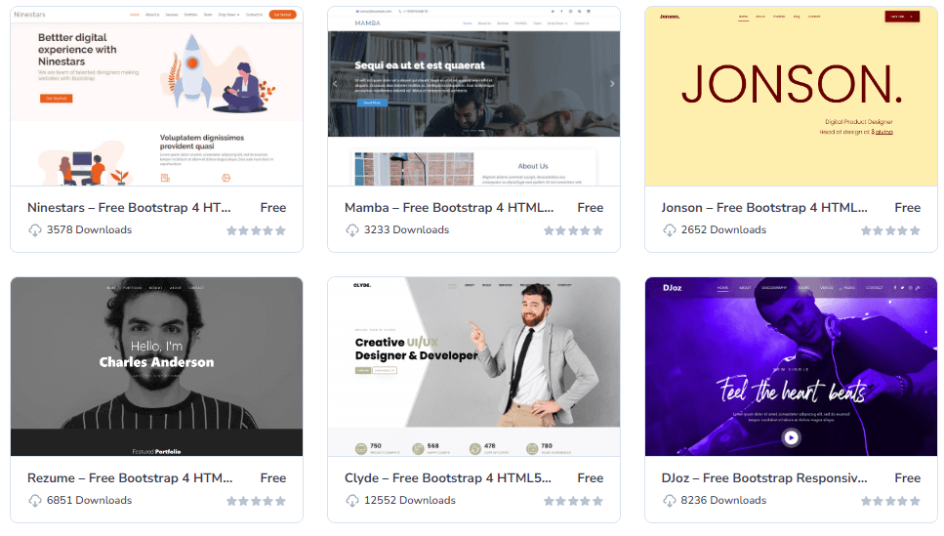The height and width of the screenshot is (536, 944).
Task: Open Clyde Free Bootstrap 4 title link
Action: [x=447, y=478]
